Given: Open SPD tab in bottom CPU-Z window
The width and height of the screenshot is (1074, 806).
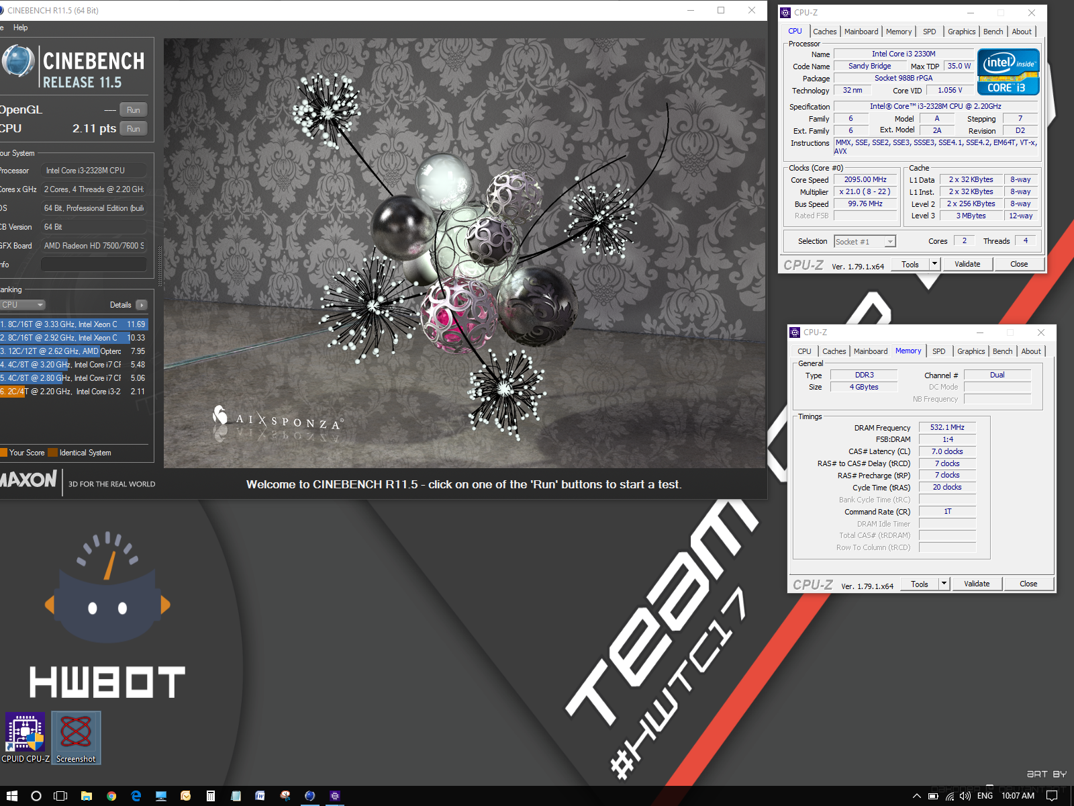Looking at the screenshot, I should pos(938,351).
